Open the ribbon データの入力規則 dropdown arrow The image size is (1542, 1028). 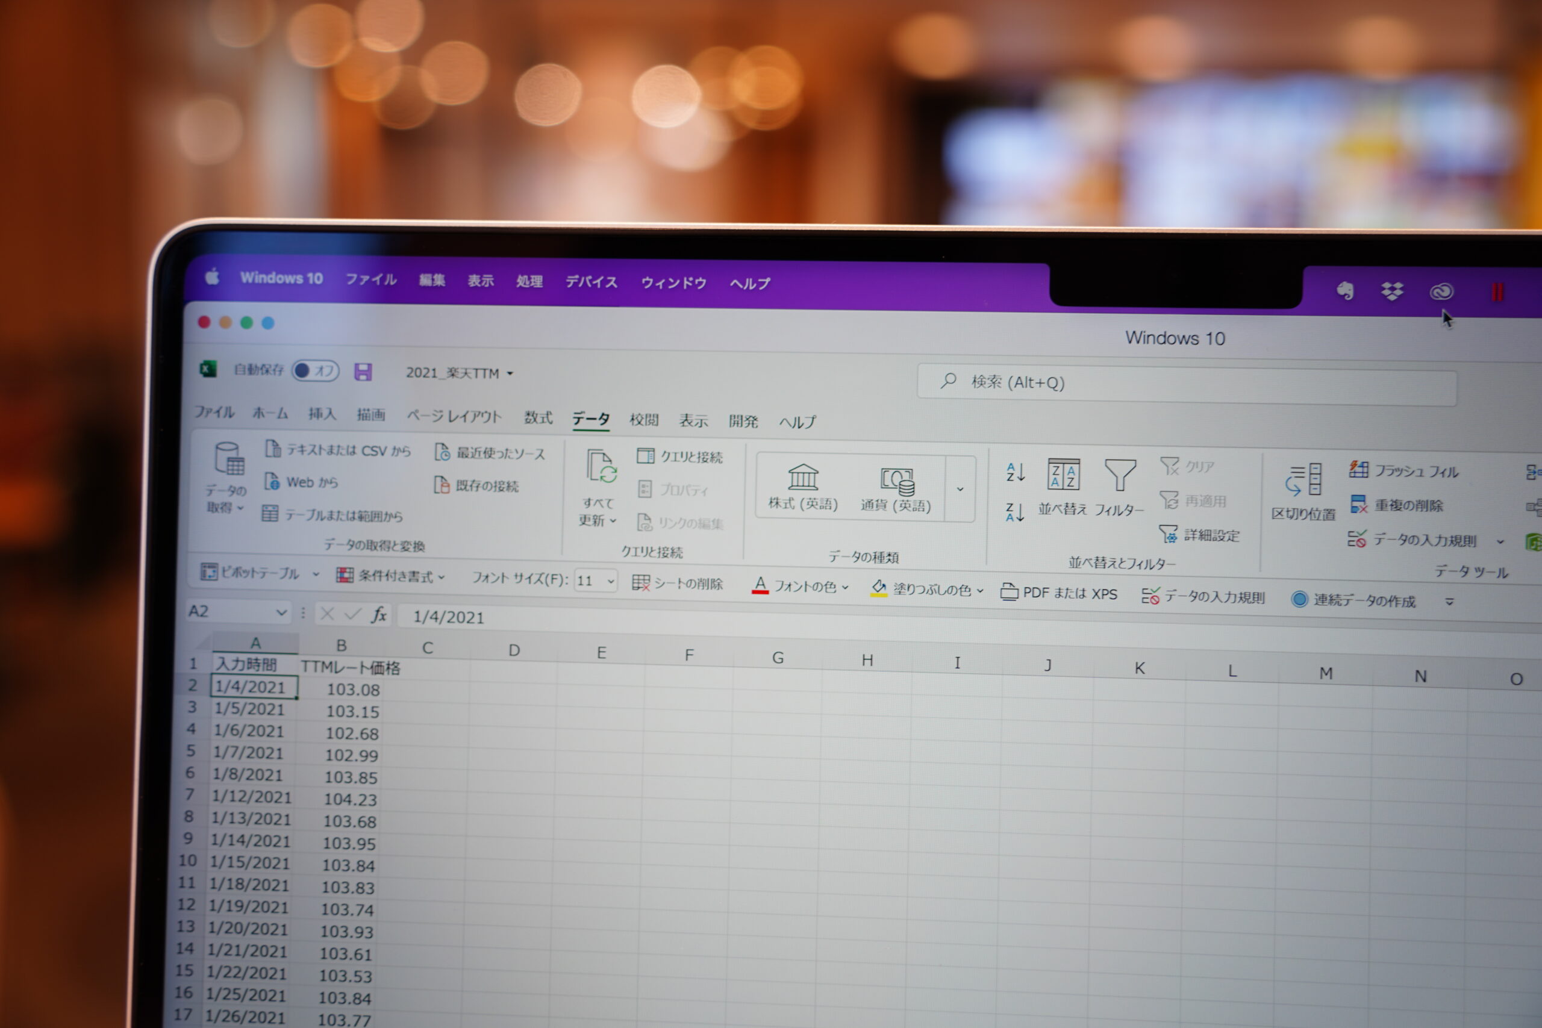(1500, 541)
